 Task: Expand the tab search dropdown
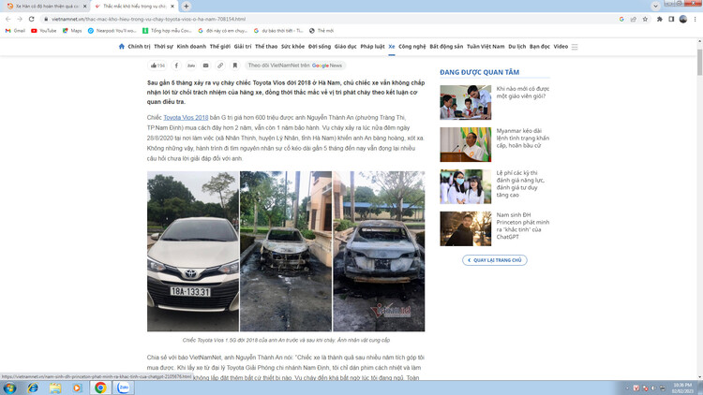tap(655, 7)
